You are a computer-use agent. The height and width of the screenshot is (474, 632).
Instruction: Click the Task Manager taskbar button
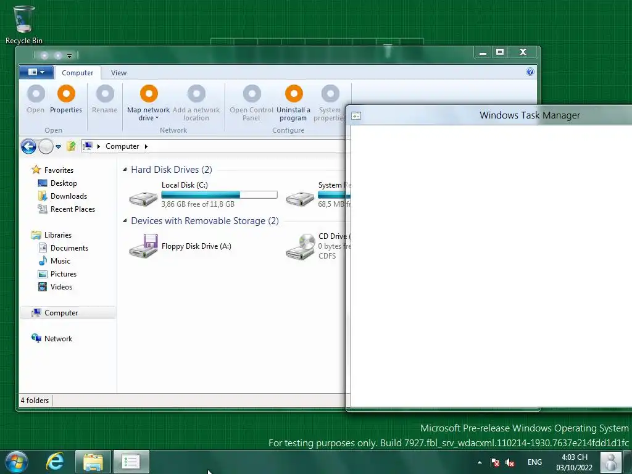click(131, 462)
